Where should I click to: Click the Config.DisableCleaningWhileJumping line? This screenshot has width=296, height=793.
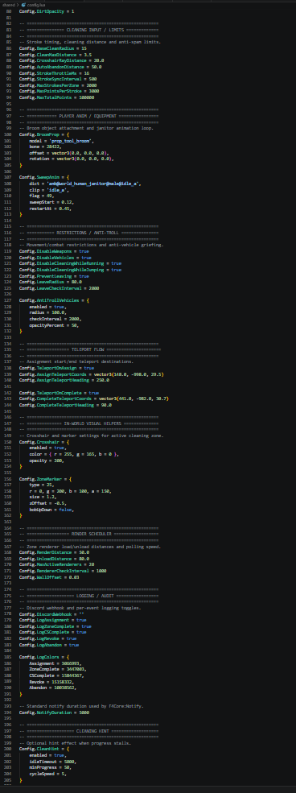pyautogui.click(x=70, y=270)
